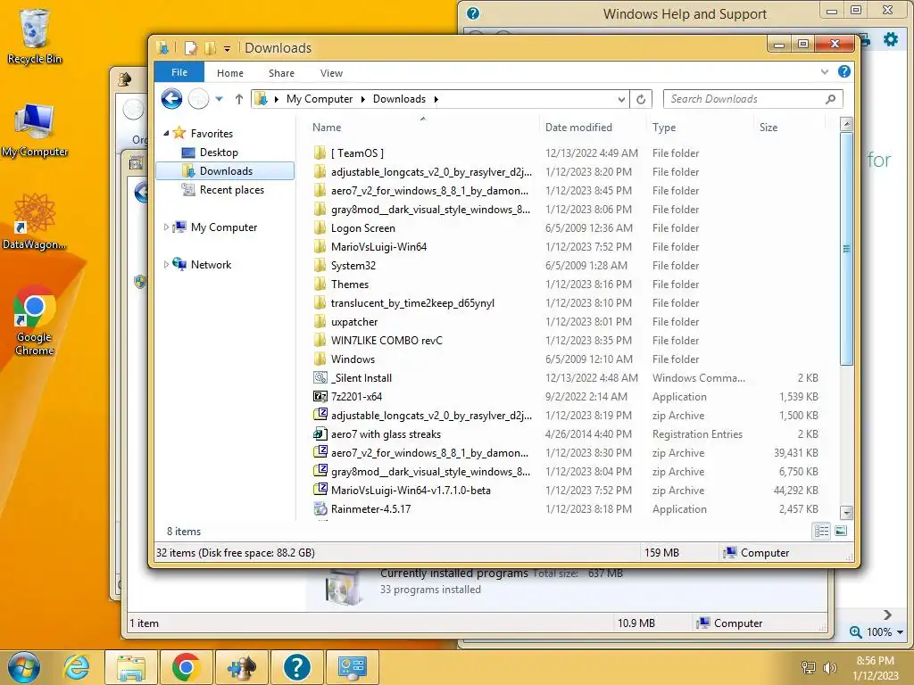The width and height of the screenshot is (914, 685).
Task: Open the 100% zoom dropdown in Help
Action: click(x=900, y=632)
